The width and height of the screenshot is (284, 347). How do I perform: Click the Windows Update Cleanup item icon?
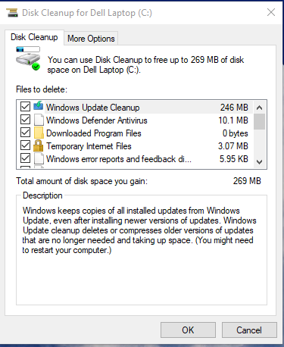click(39, 106)
